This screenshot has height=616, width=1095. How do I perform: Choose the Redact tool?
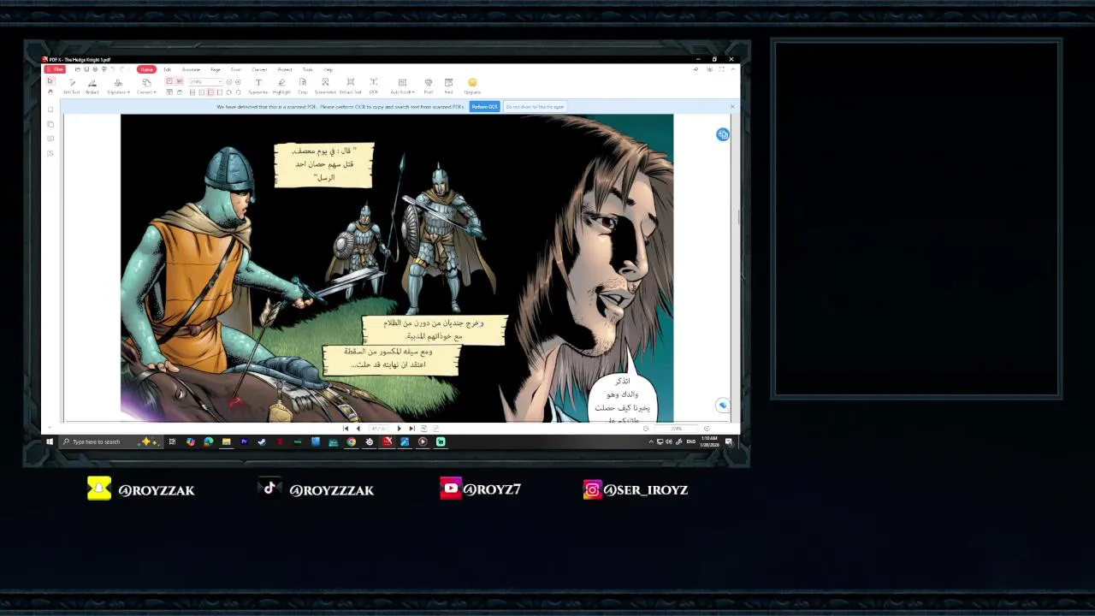(92, 86)
